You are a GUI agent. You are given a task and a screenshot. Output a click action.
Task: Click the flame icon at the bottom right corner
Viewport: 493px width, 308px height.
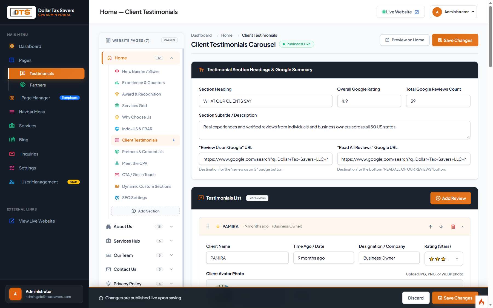pyautogui.click(x=481, y=302)
